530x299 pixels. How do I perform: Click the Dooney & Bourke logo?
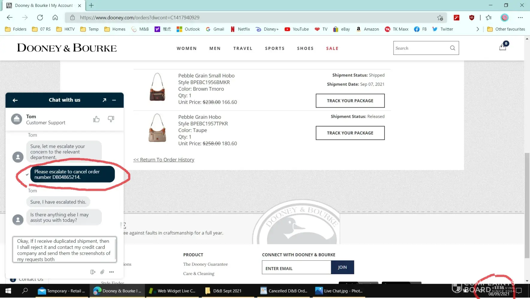[x=67, y=48]
